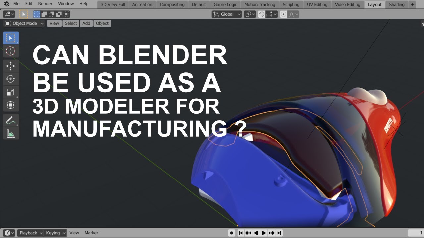
Task: Open the 3D viewport View menu
Action: (x=54, y=23)
